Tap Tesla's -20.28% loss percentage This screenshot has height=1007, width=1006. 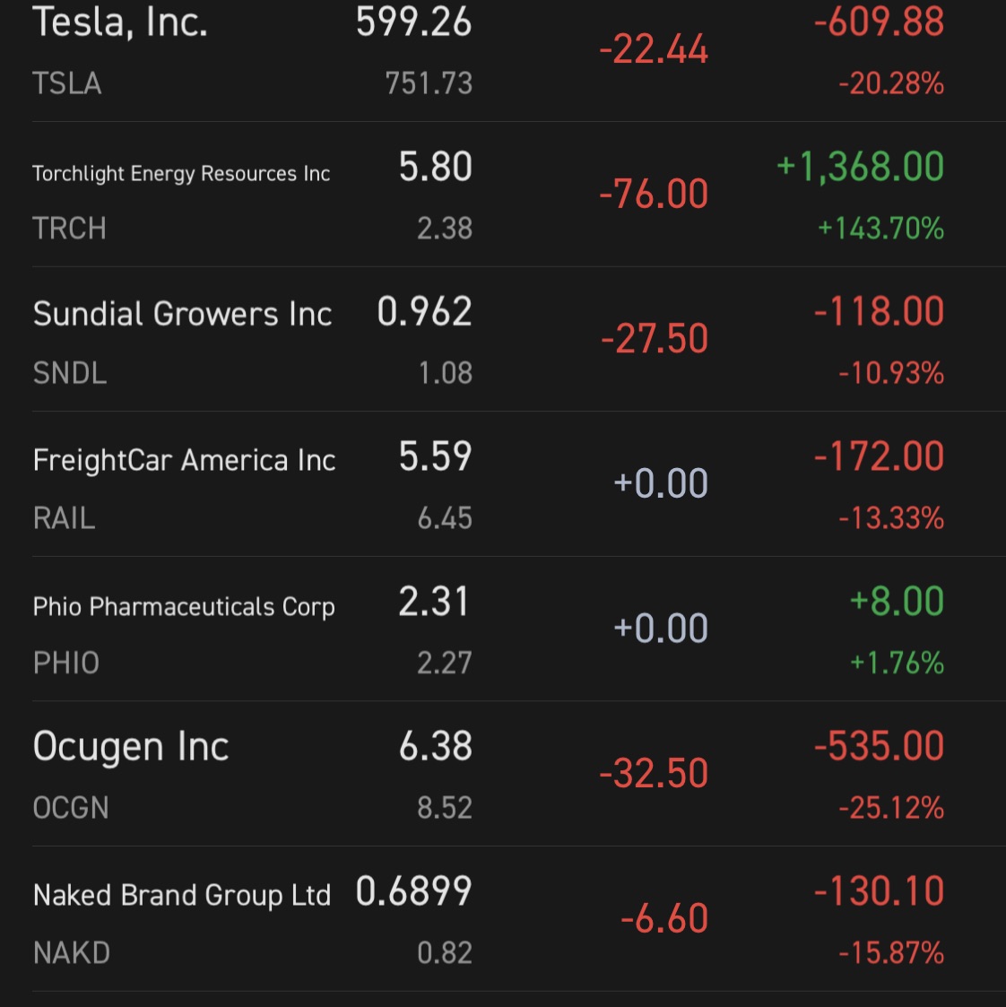click(x=890, y=83)
